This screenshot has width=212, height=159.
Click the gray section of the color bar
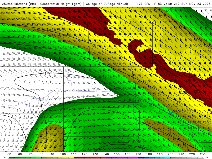point(187,158)
